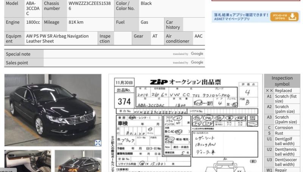
Task: Click the U1 Dent golf ball row
Action: (282, 141)
